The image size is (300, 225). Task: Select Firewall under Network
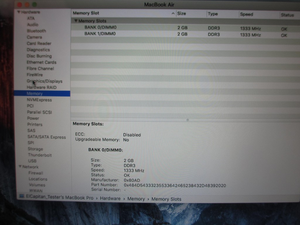coord(36,173)
